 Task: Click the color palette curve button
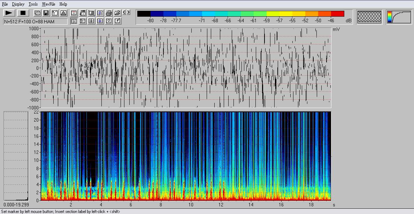(x=399, y=17)
